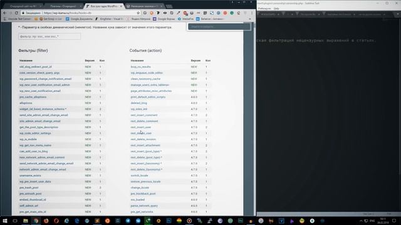Open the pre_trackback_post action link

click(x=143, y=194)
